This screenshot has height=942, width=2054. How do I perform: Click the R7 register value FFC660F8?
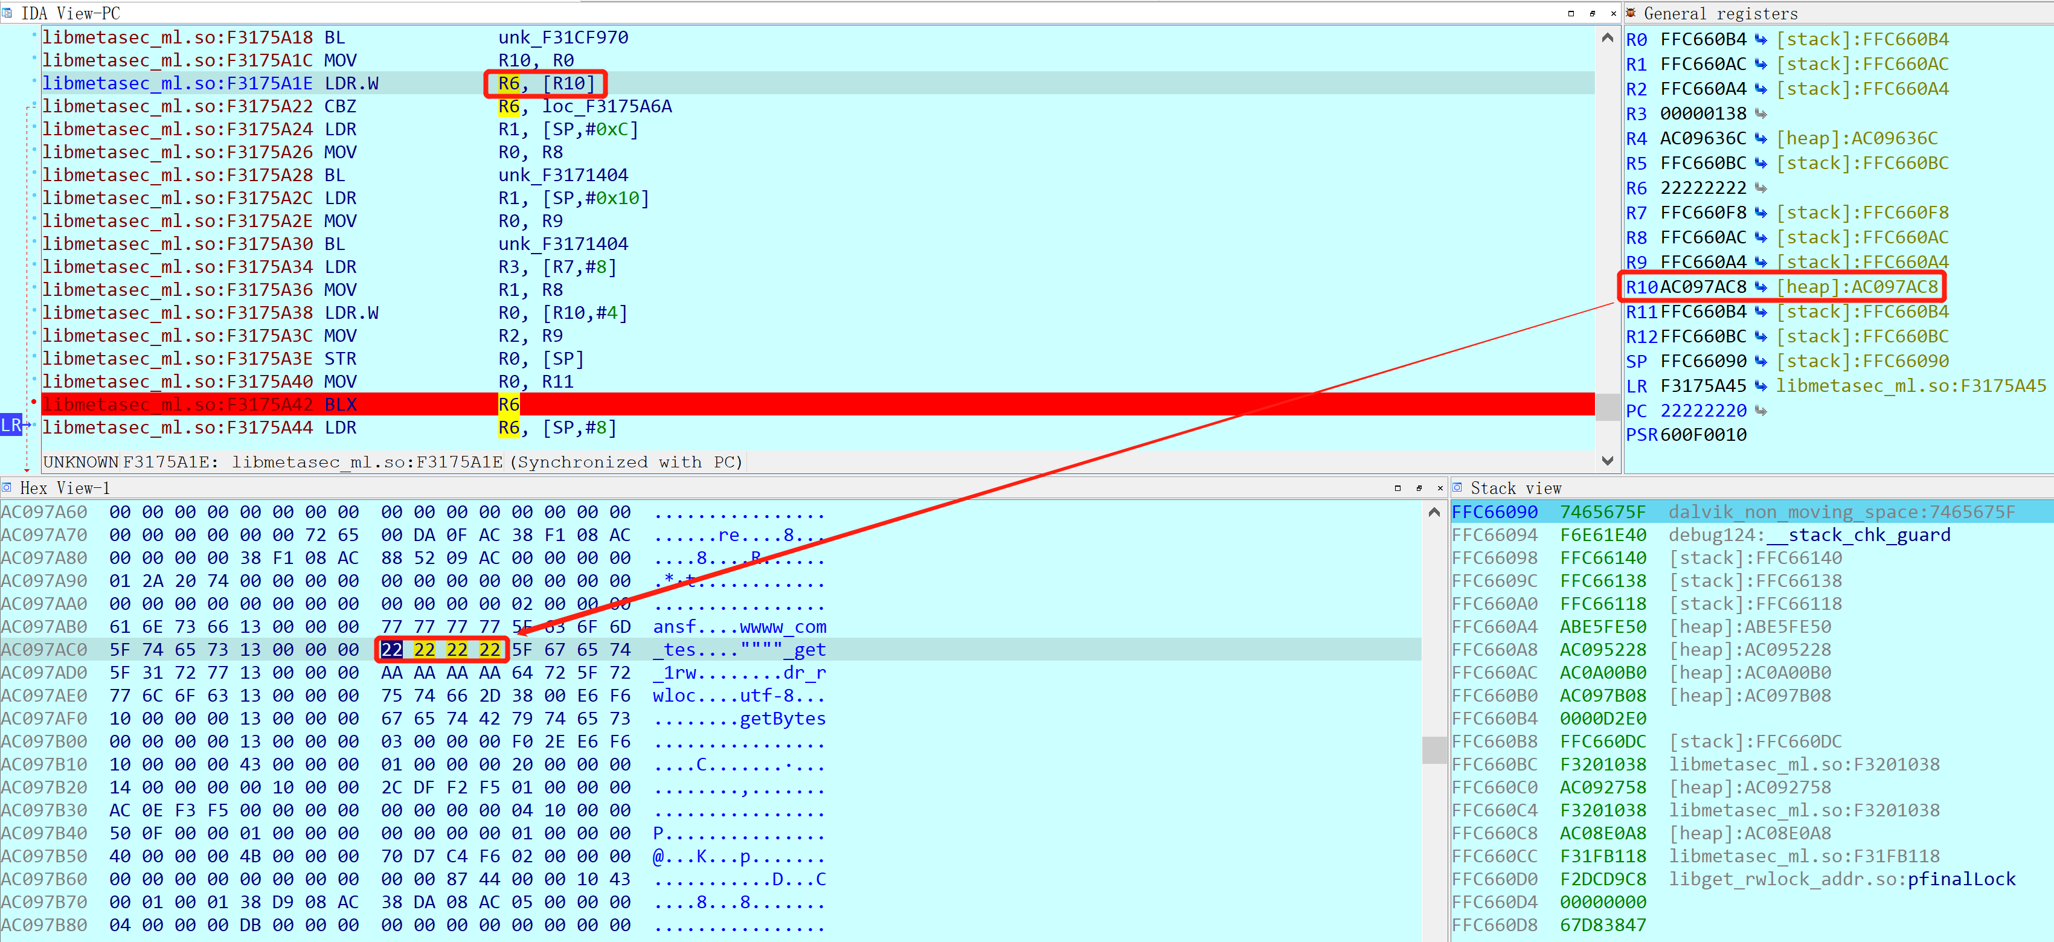click(1703, 213)
